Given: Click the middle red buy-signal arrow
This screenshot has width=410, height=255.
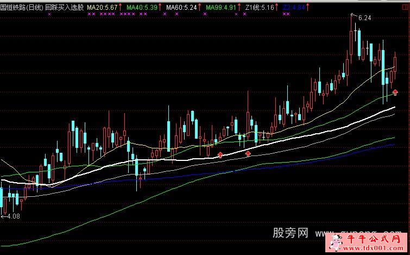Looking at the screenshot, I should 248,154.
